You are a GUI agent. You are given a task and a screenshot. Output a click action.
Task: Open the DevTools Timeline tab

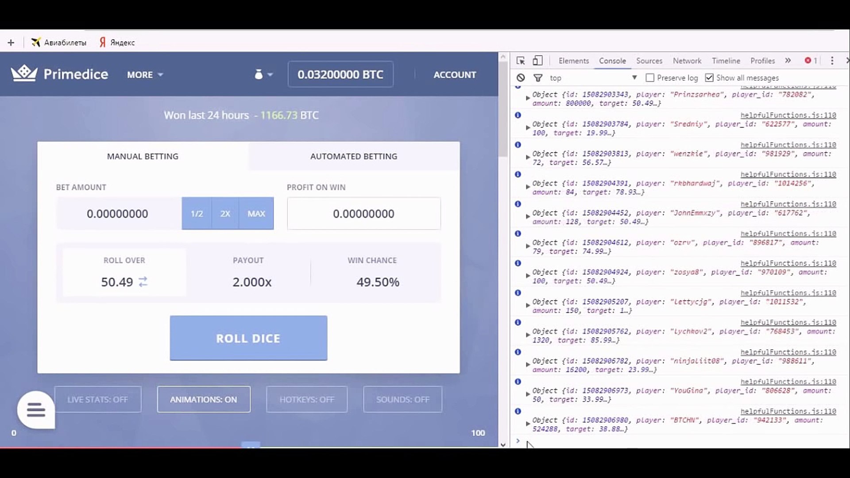click(x=726, y=61)
